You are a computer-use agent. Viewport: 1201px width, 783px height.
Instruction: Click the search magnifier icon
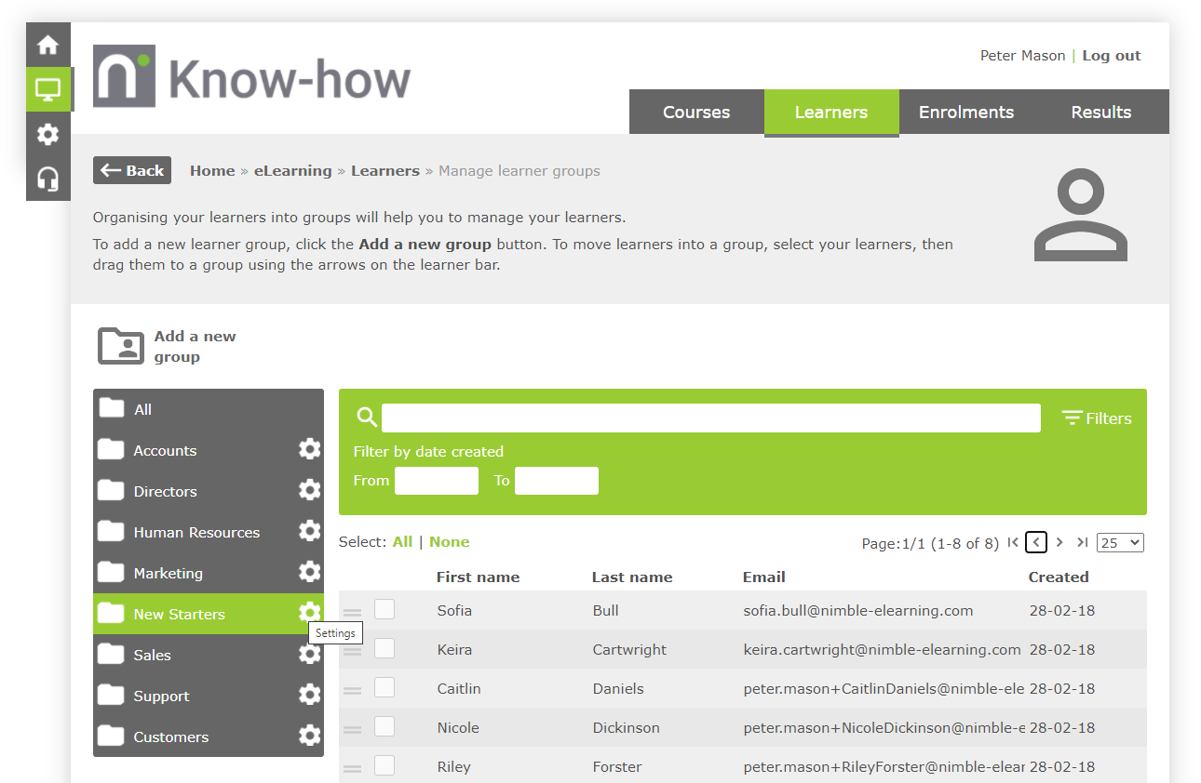pos(367,418)
